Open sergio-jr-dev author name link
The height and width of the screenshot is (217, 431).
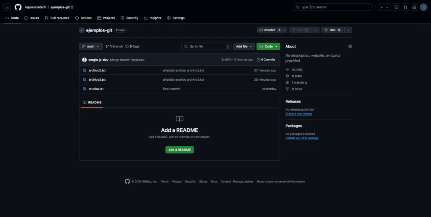[98, 60]
